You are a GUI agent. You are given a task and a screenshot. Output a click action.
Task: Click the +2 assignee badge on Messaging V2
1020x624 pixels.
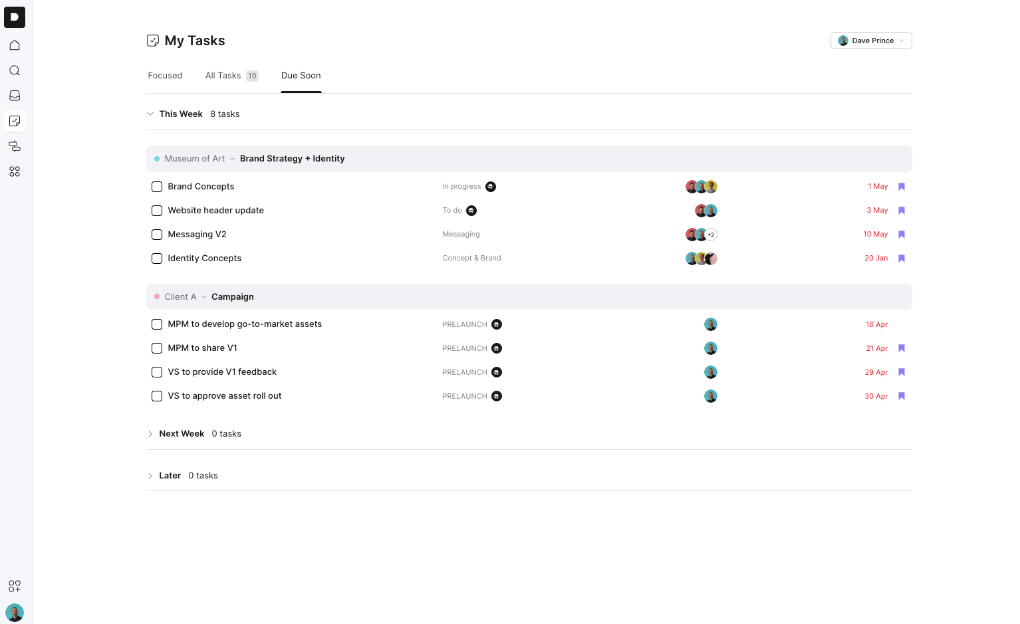tap(711, 235)
